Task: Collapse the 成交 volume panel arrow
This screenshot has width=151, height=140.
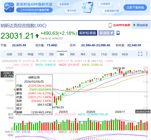Action: click(142, 115)
